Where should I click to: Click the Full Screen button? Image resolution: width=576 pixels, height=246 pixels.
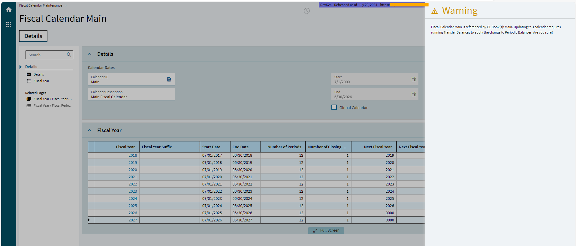tap(326, 230)
